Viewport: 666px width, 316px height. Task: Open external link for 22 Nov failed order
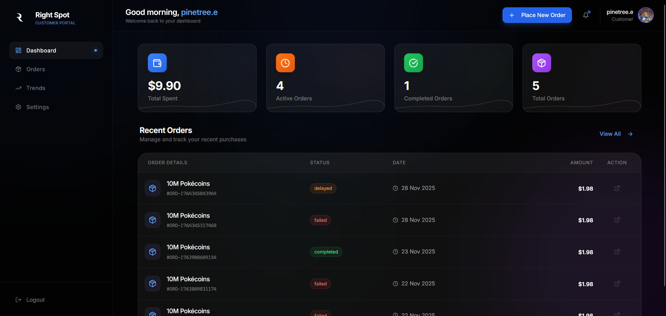(x=617, y=284)
